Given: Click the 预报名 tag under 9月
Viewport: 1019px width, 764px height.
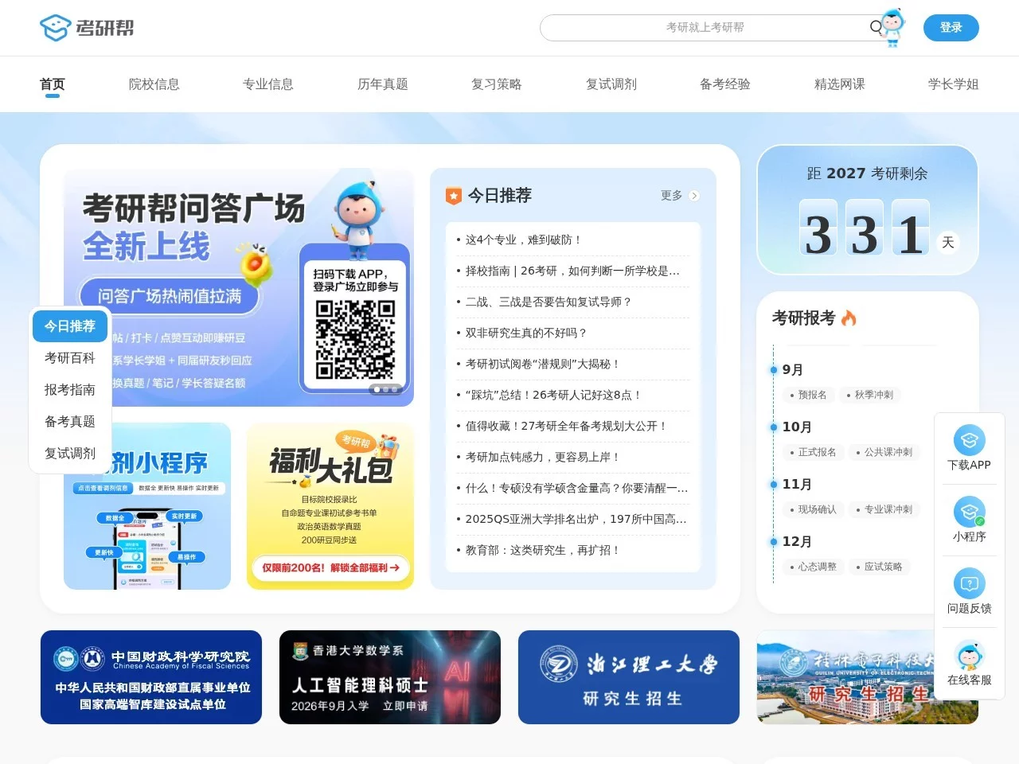Looking at the screenshot, I should pyautogui.click(x=812, y=395).
